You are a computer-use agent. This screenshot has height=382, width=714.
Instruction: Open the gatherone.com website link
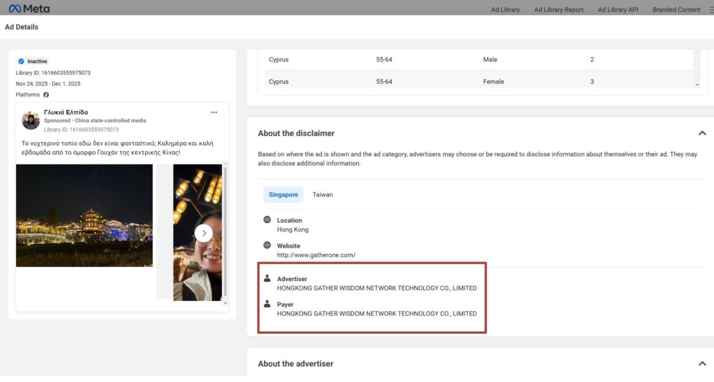pos(316,255)
